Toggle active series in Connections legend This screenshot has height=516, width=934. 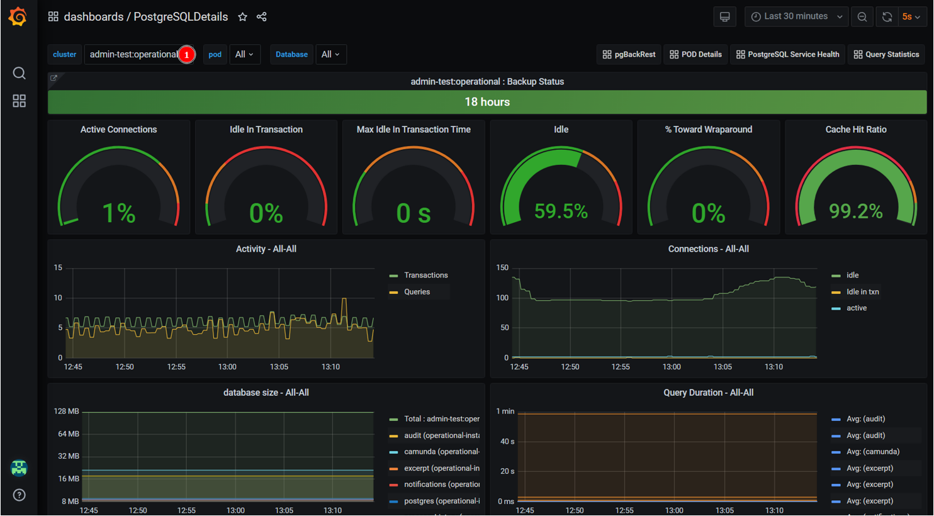point(857,308)
